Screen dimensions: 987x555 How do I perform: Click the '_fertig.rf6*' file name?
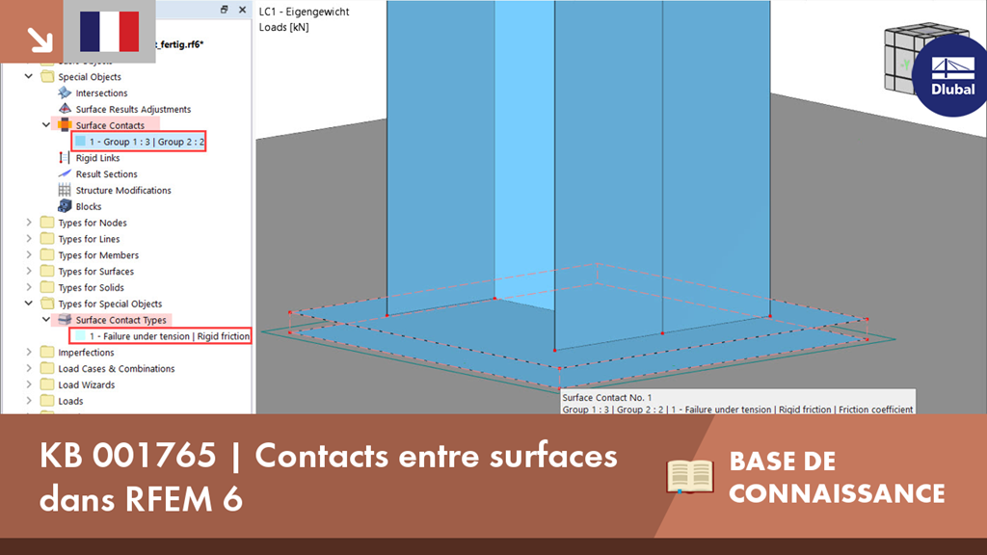[x=178, y=44]
